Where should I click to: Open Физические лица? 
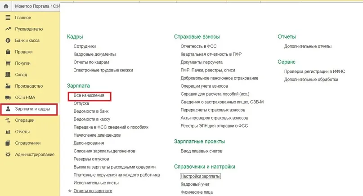pos(197,192)
